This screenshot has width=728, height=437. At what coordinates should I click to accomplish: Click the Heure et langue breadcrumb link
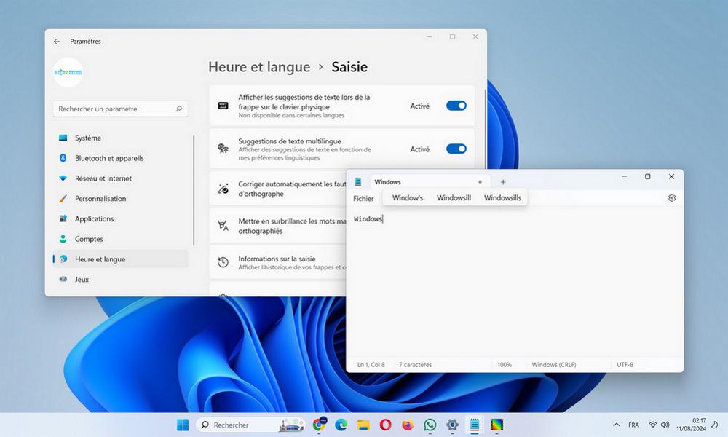point(259,67)
